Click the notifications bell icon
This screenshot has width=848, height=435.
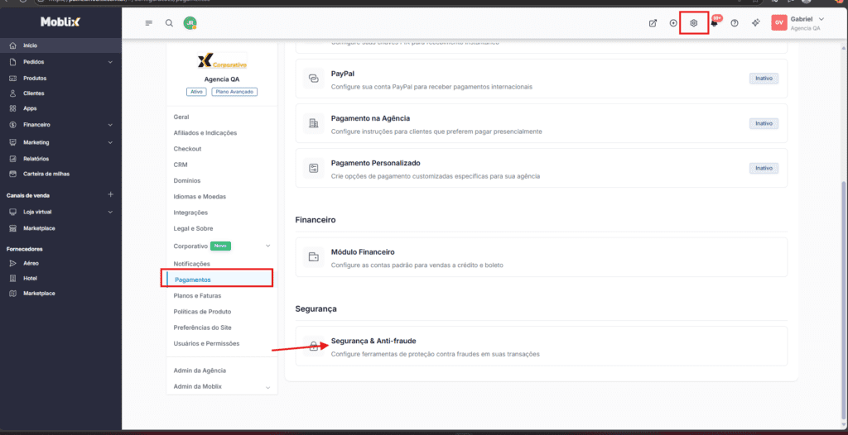coord(714,23)
